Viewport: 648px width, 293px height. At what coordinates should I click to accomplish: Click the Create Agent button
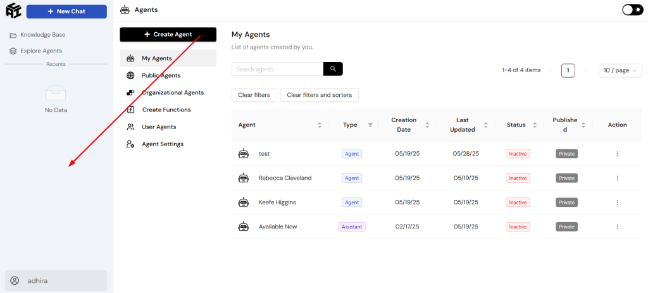(x=168, y=34)
